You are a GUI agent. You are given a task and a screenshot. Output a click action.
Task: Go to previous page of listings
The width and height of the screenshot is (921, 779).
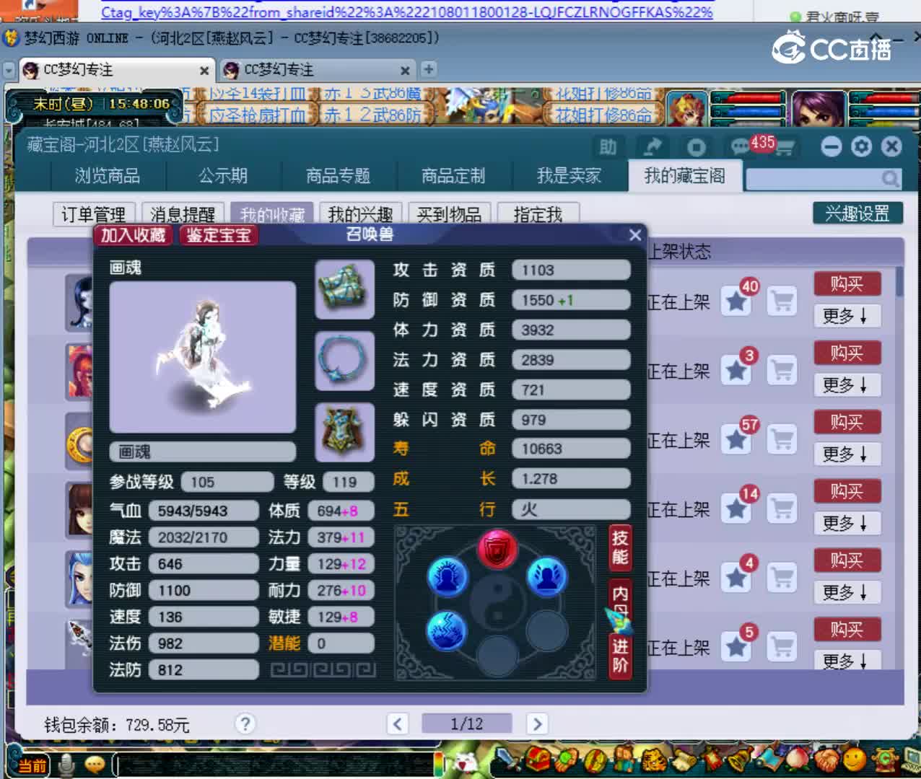[398, 723]
